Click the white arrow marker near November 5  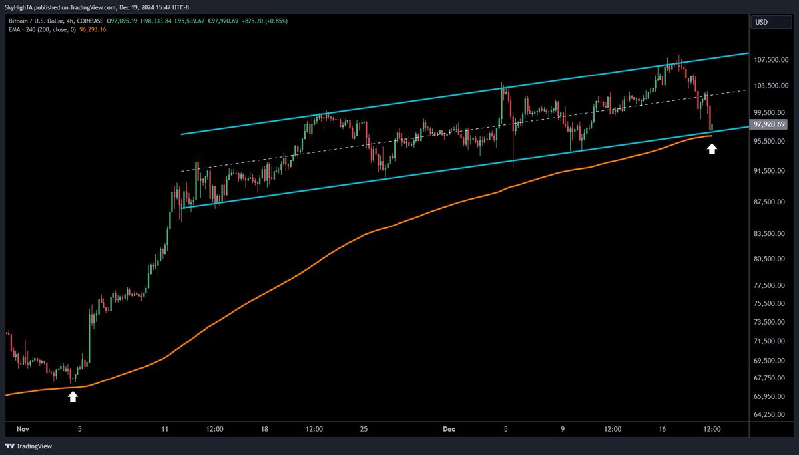[x=72, y=396]
